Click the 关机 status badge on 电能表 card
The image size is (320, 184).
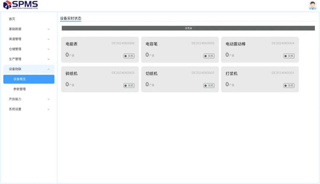coord(129,56)
